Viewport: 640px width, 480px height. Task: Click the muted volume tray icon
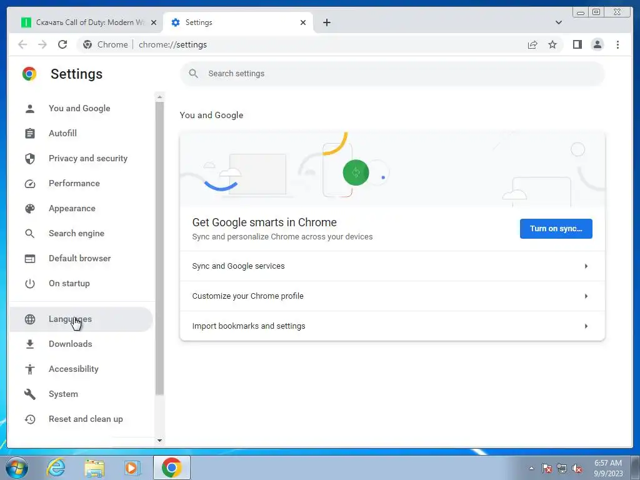click(577, 468)
